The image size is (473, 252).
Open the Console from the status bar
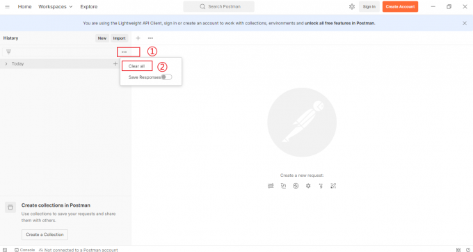pyautogui.click(x=25, y=250)
